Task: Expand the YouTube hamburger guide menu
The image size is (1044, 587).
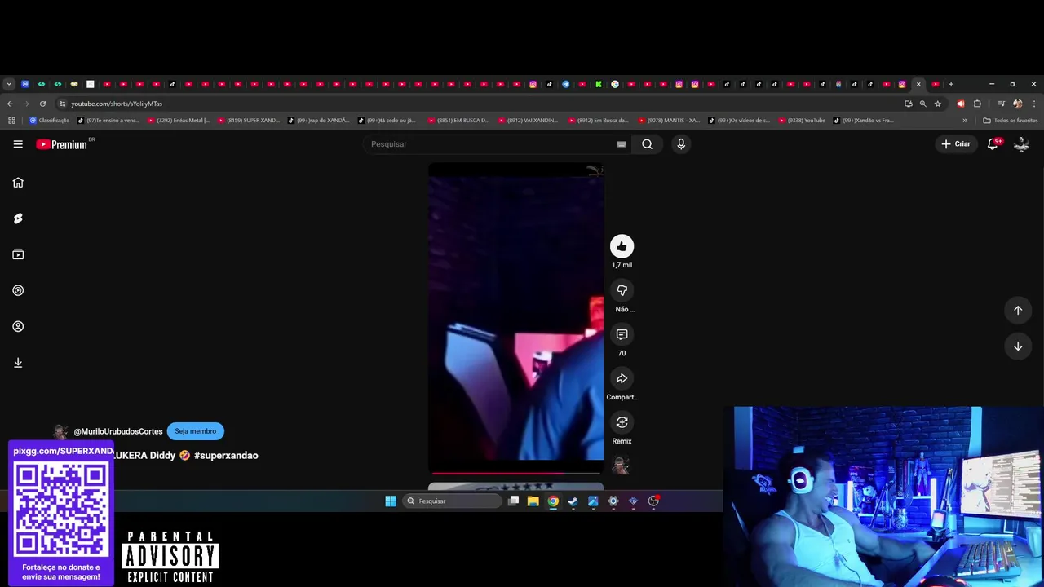Action: [18, 144]
